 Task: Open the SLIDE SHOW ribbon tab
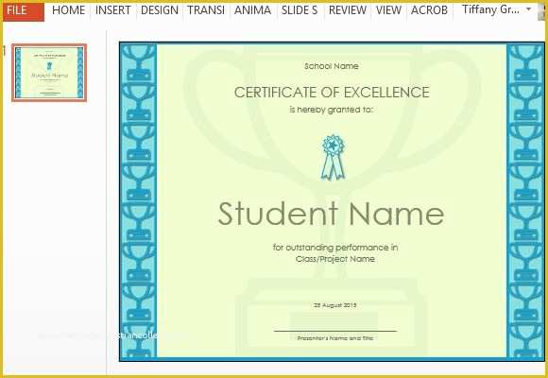click(300, 10)
